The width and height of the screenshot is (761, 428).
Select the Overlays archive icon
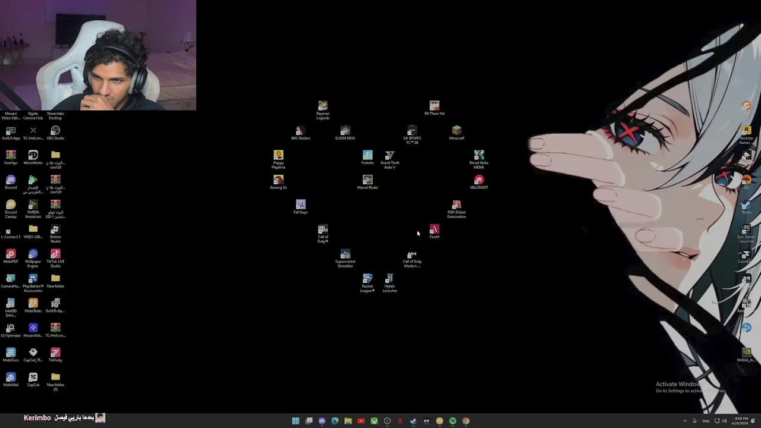pyautogui.click(x=11, y=158)
